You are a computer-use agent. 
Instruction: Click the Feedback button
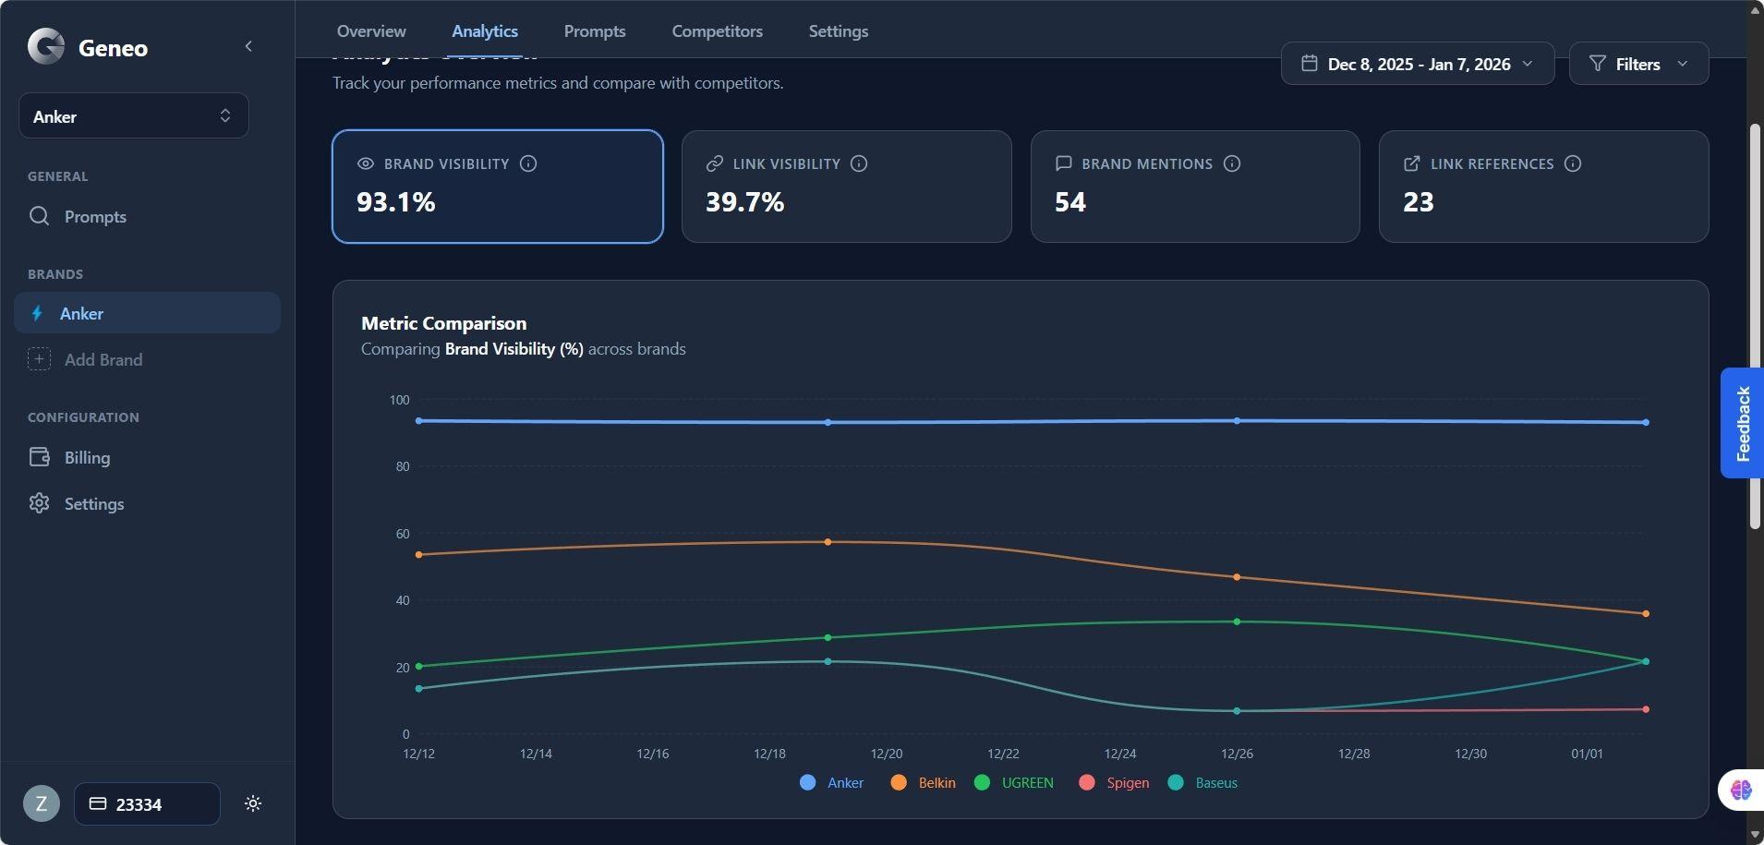point(1742,423)
